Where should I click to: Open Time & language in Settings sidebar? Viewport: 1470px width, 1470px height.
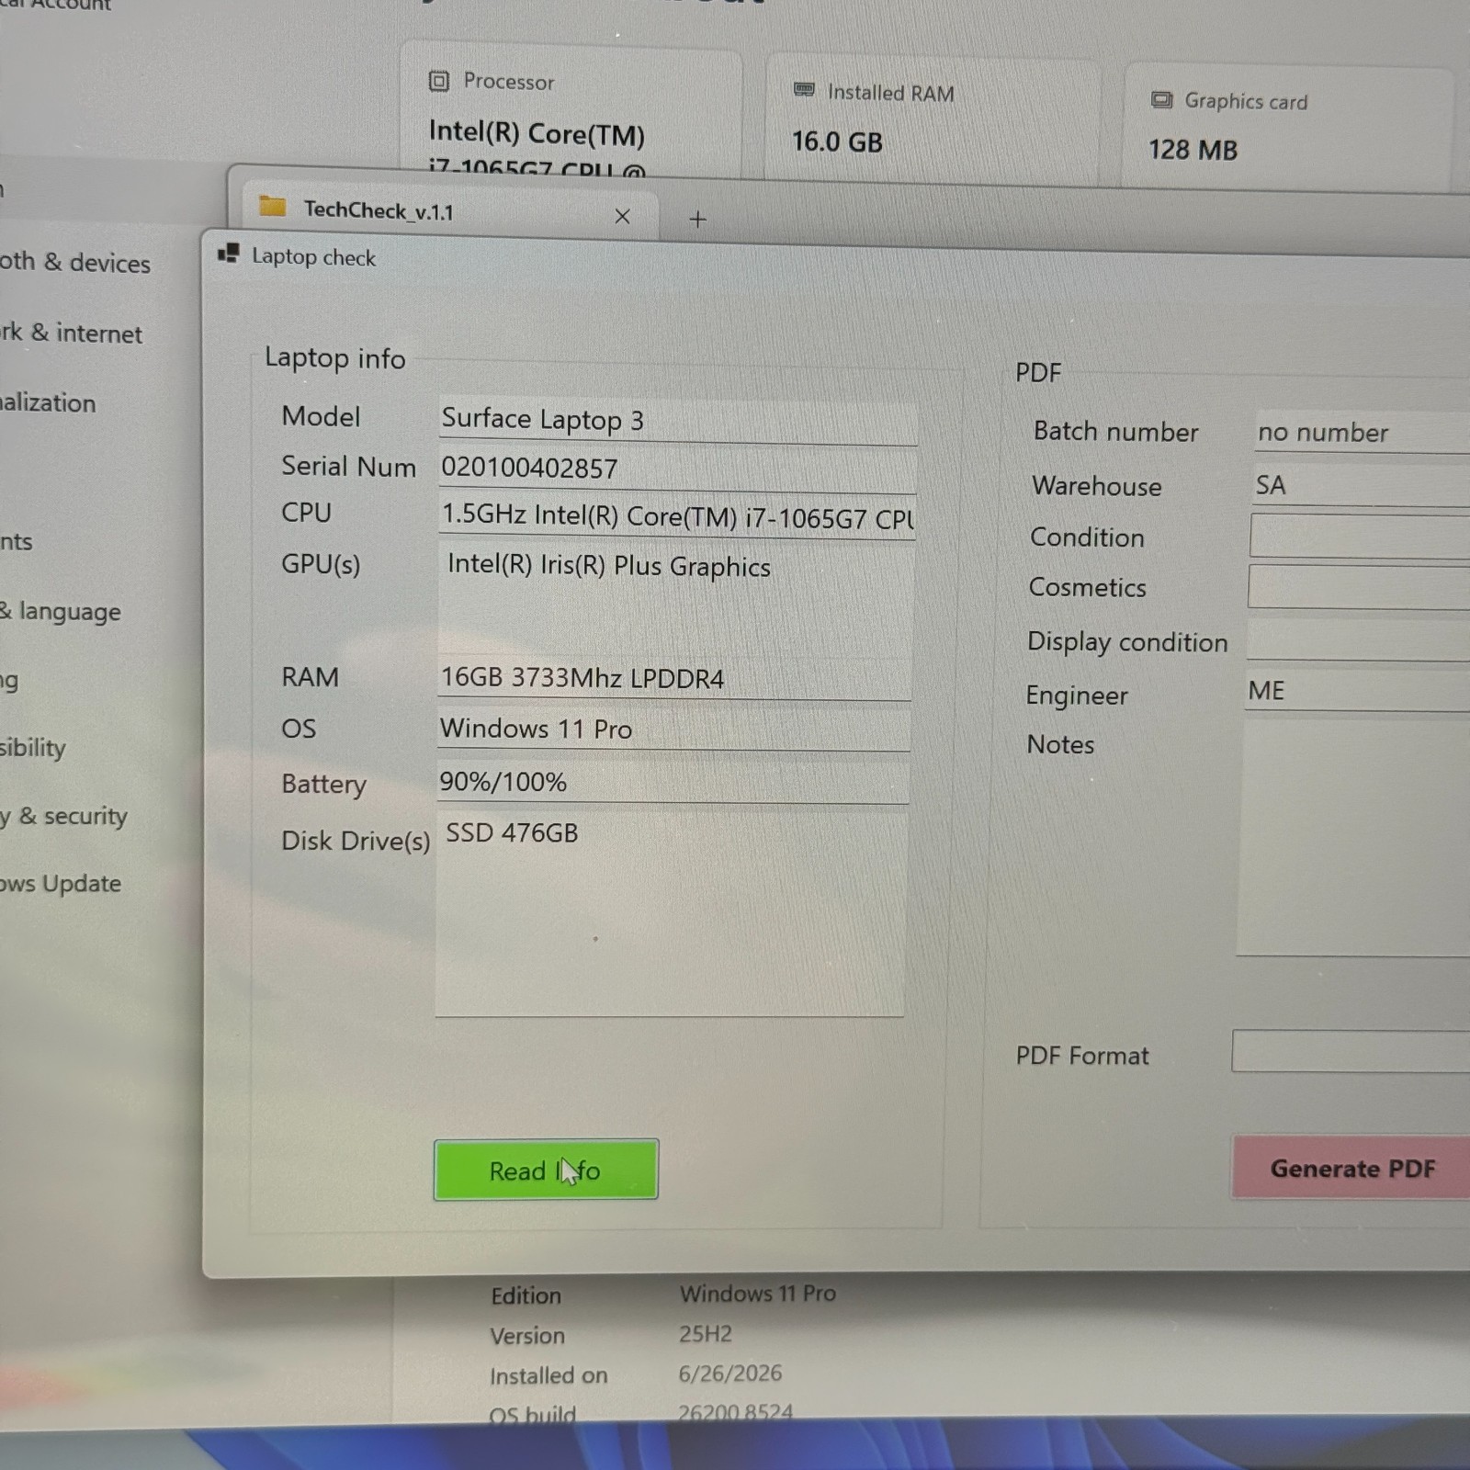tap(61, 611)
